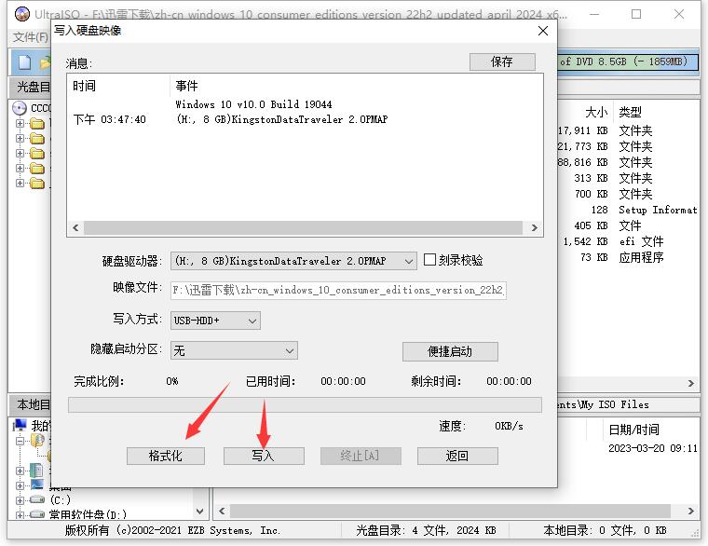Screen dimensions: 708x546
Task: Select the 17,911 KB file row
Action: (x=628, y=131)
